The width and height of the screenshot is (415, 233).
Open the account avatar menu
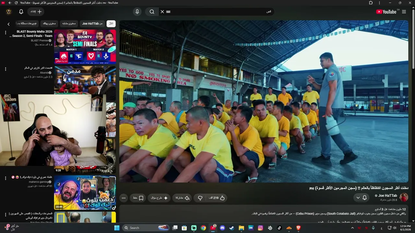click(x=9, y=12)
